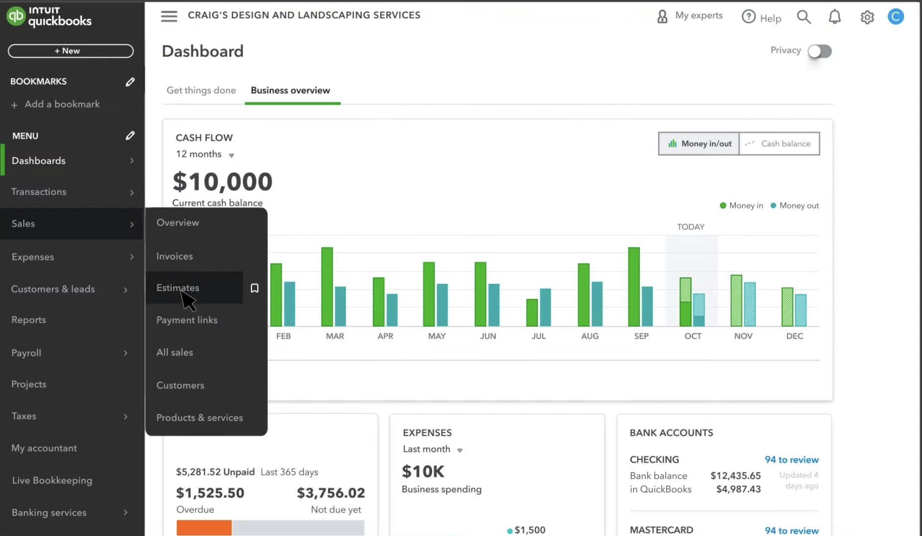Toggle the Privacy switch

(x=819, y=51)
